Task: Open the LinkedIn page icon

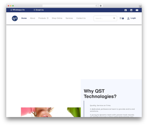Action: click(131, 10)
